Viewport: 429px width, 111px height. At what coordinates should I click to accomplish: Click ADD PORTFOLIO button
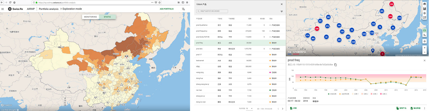tap(167, 9)
